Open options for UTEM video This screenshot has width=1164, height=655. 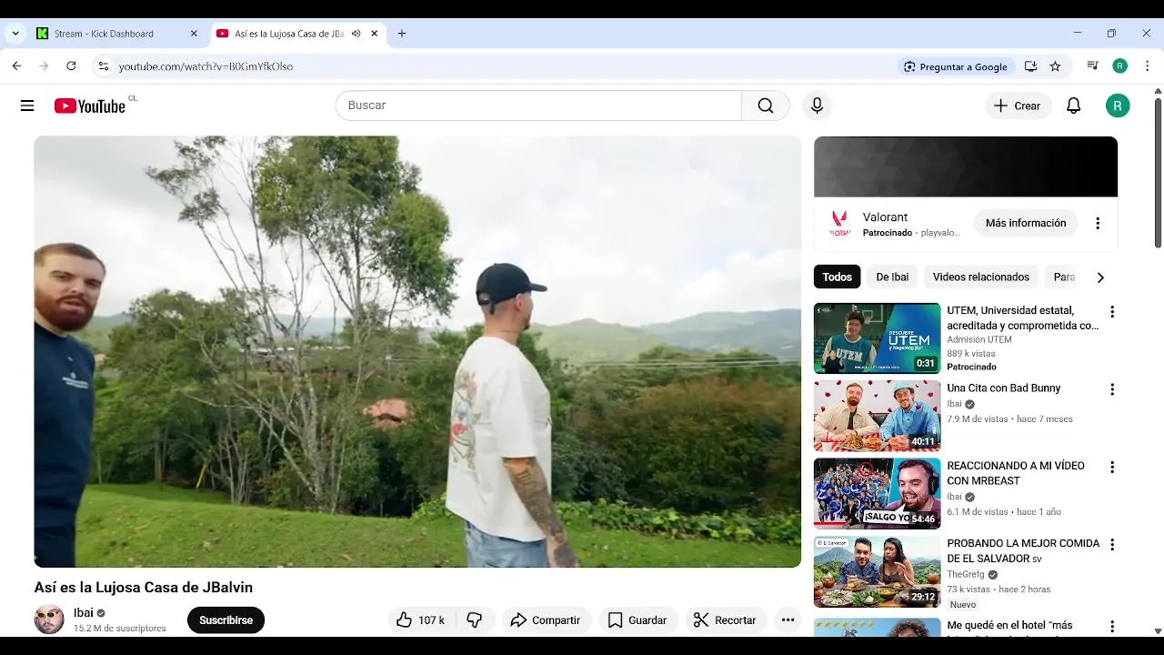(1111, 312)
